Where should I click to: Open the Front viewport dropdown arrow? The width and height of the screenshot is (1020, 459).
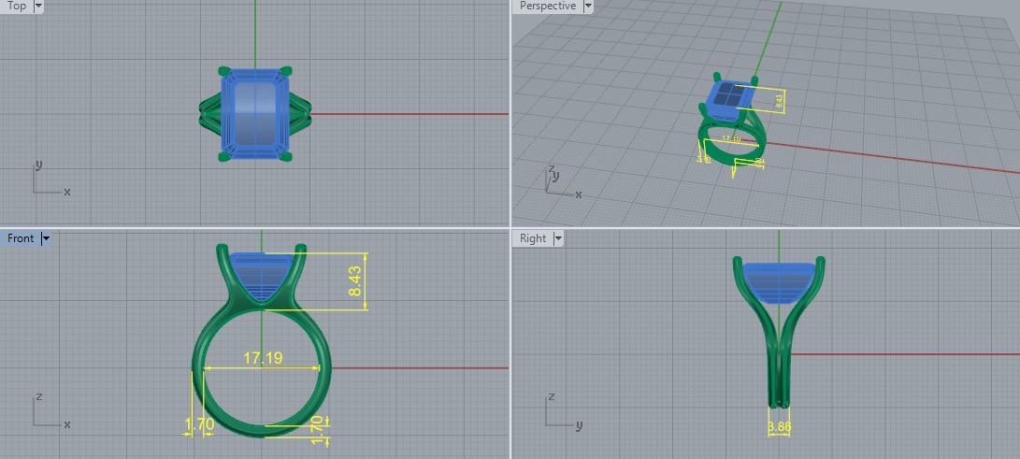coord(46,238)
